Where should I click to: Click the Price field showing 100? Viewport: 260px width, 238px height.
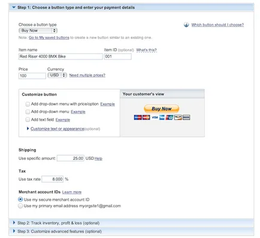click(32, 76)
